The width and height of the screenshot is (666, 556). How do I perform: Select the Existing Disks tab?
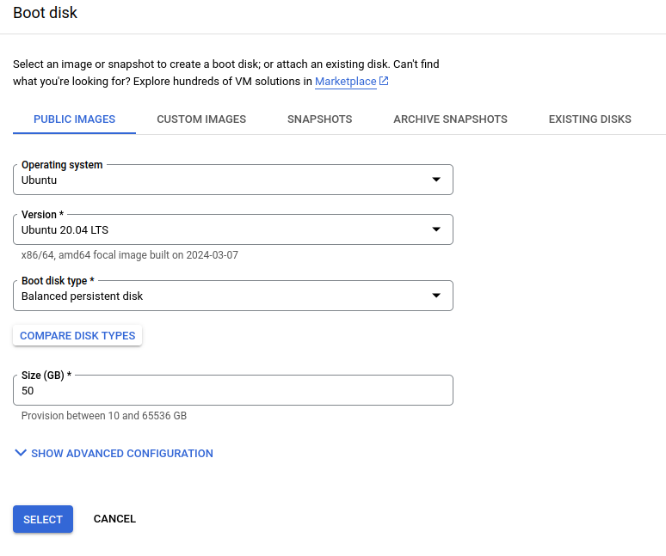(589, 119)
